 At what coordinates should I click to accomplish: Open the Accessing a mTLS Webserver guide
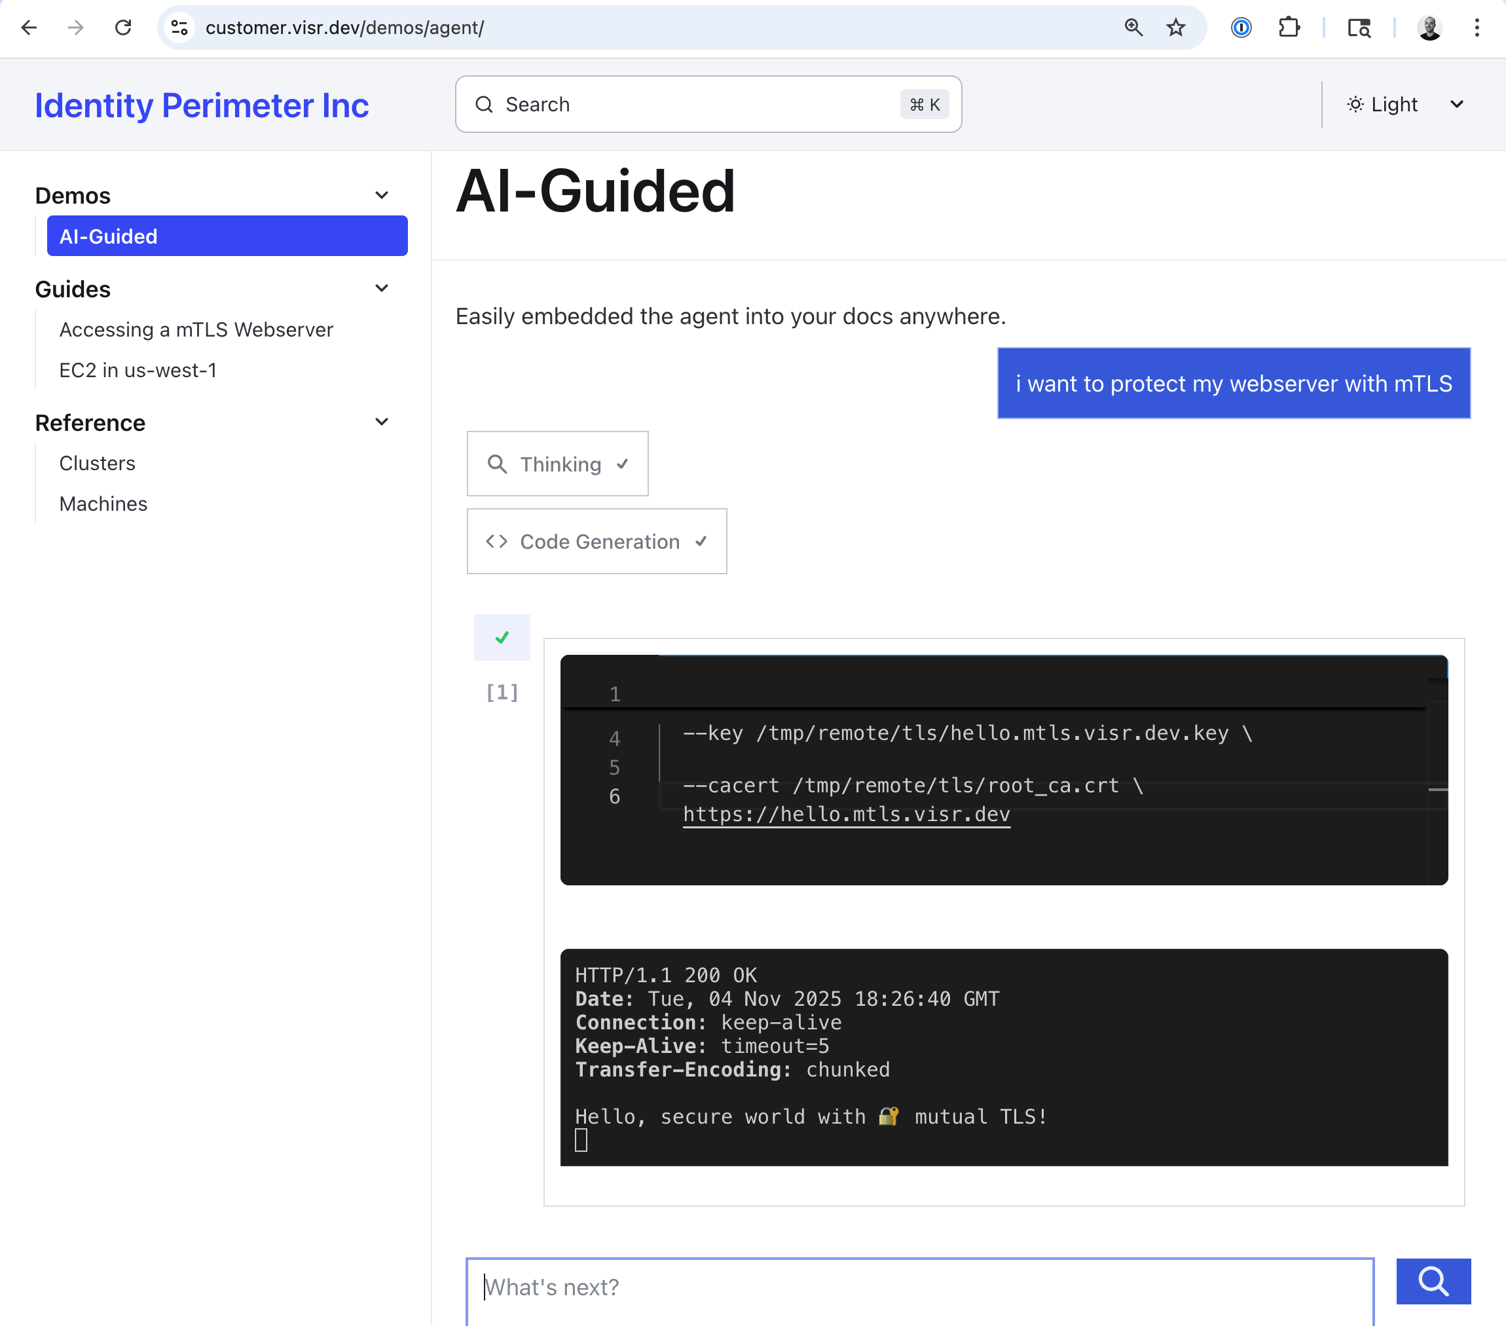click(x=196, y=329)
